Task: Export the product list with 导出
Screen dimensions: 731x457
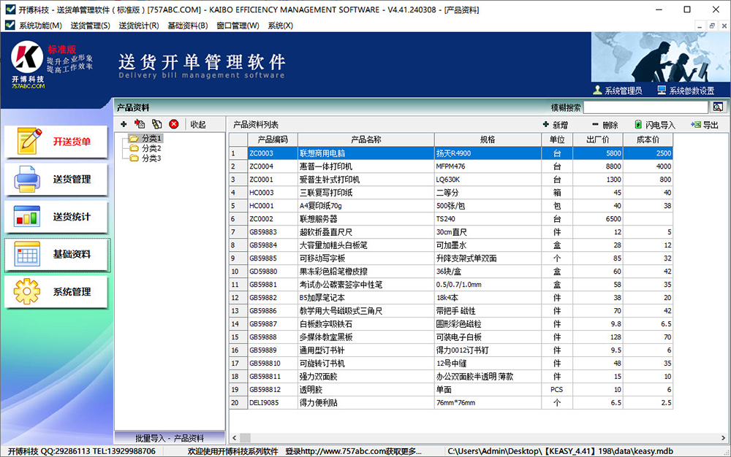Action: [x=705, y=125]
